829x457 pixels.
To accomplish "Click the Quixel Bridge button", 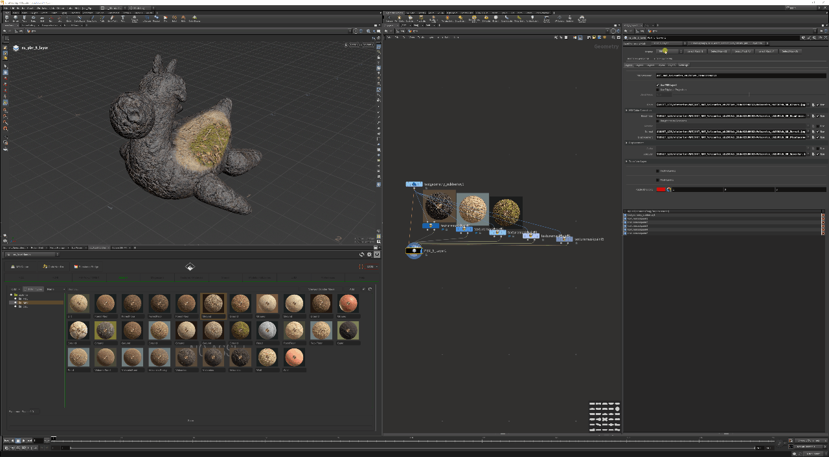I will [x=86, y=266].
